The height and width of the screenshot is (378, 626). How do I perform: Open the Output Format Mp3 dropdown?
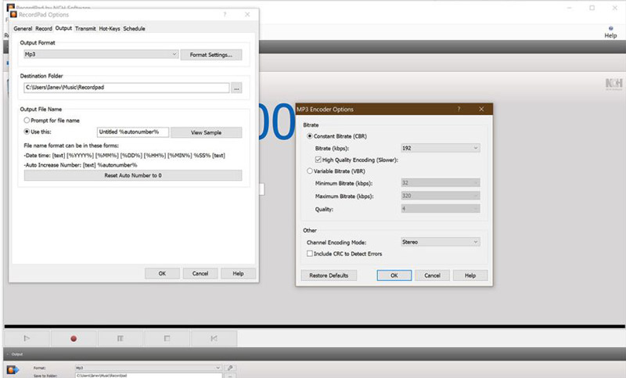click(101, 54)
